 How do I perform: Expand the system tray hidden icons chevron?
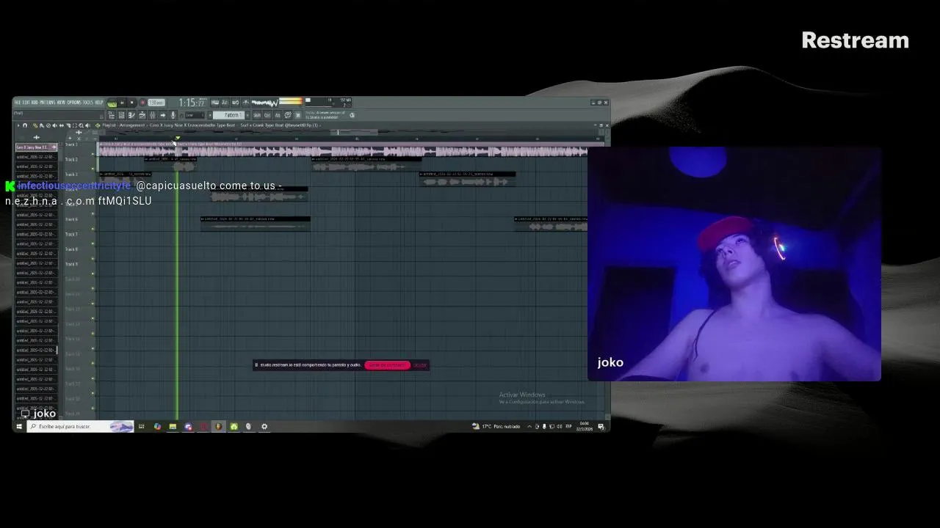pyautogui.click(x=529, y=426)
